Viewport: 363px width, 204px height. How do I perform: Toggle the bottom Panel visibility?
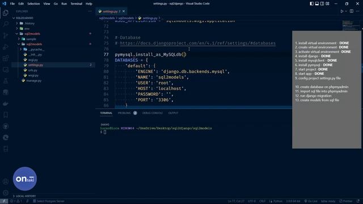tap(317, 4)
